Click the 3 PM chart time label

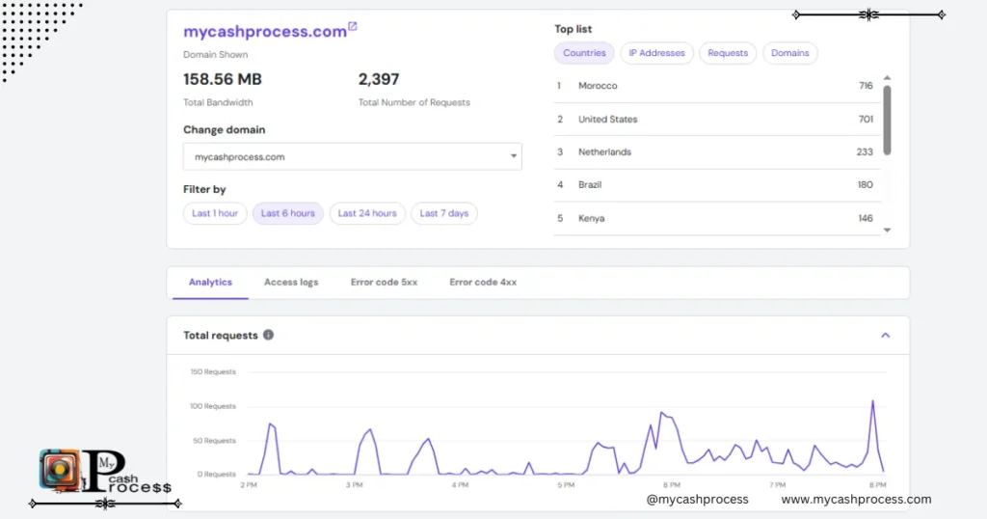pyautogui.click(x=355, y=485)
